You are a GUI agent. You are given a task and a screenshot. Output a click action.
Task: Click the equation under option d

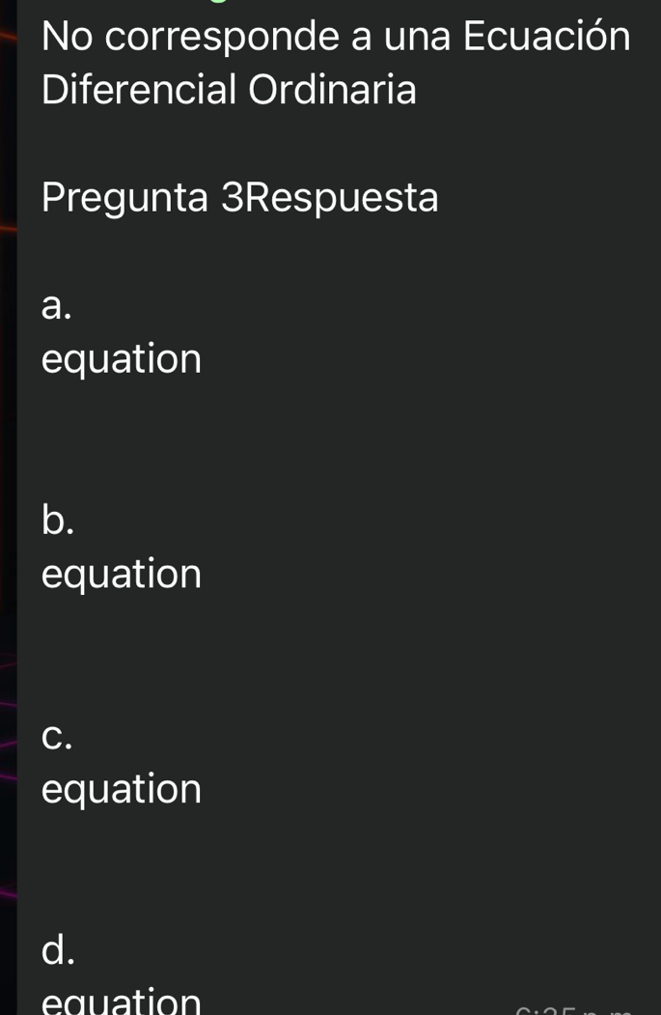pos(122,1001)
